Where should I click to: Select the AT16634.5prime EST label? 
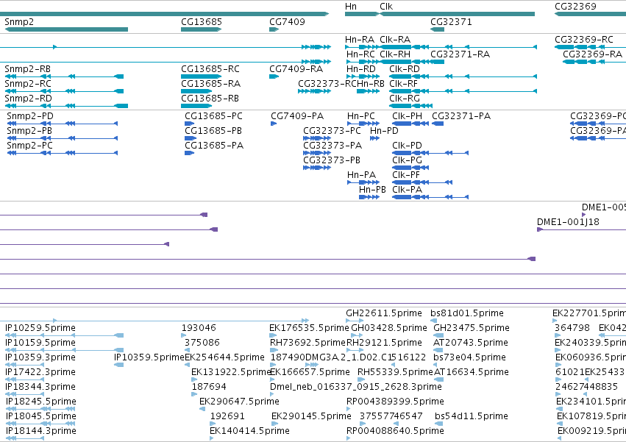tap(471, 373)
